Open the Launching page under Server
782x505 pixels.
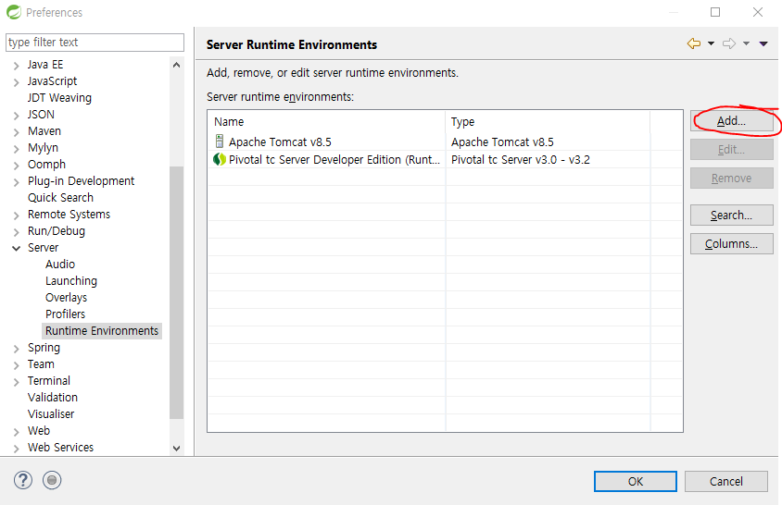(x=70, y=281)
